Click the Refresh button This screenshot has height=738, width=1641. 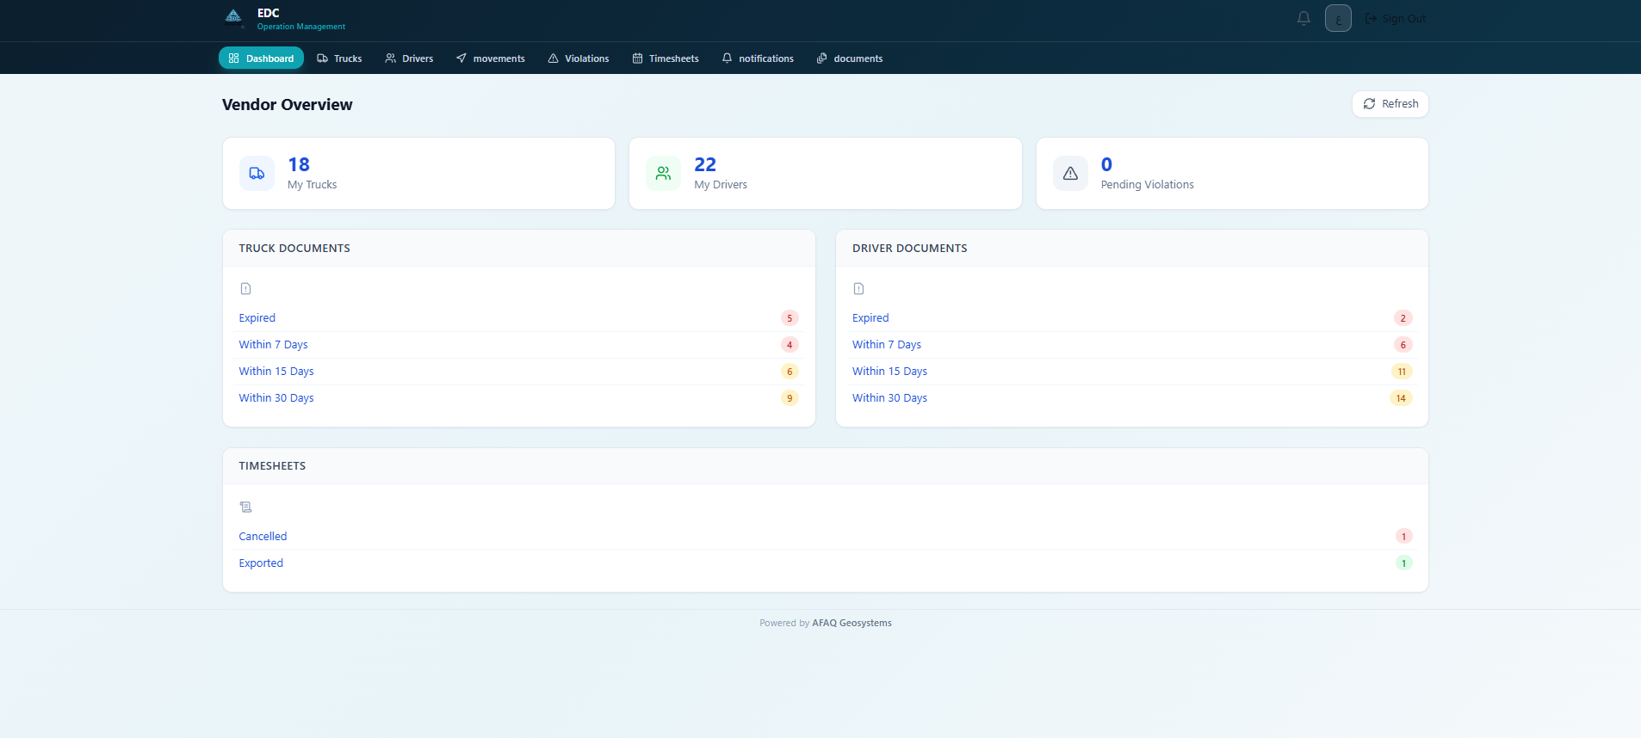click(1390, 104)
